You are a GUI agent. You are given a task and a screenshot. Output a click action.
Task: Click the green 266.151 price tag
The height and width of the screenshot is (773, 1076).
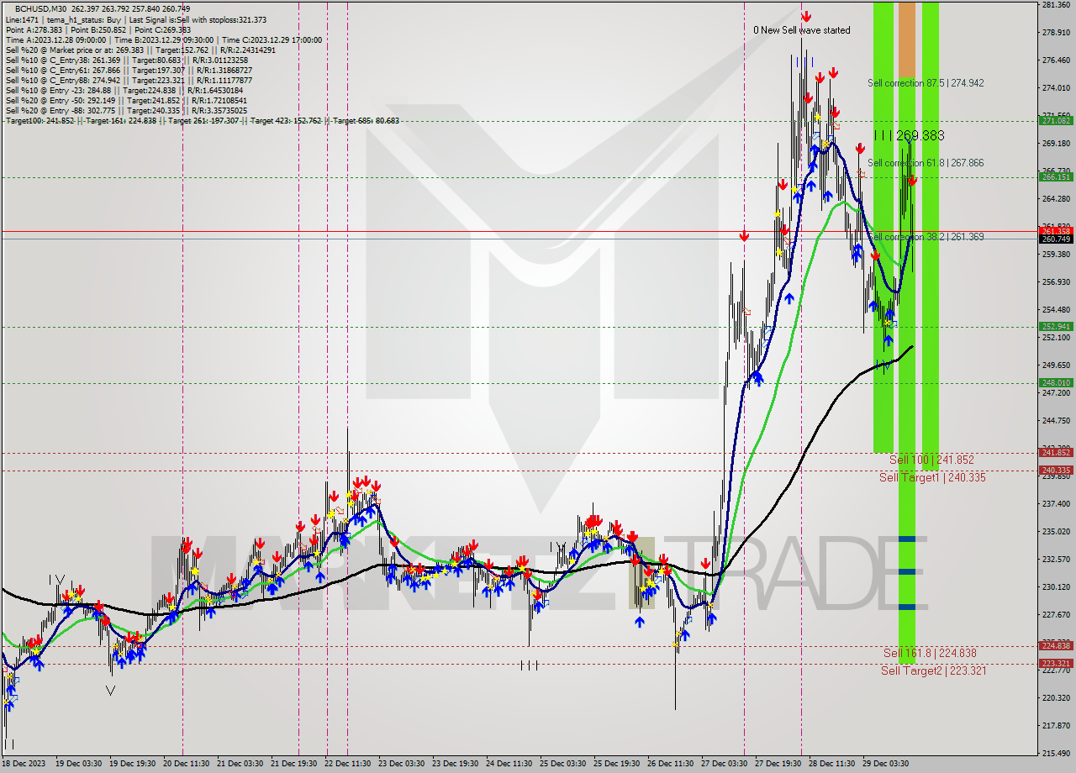point(1056,177)
